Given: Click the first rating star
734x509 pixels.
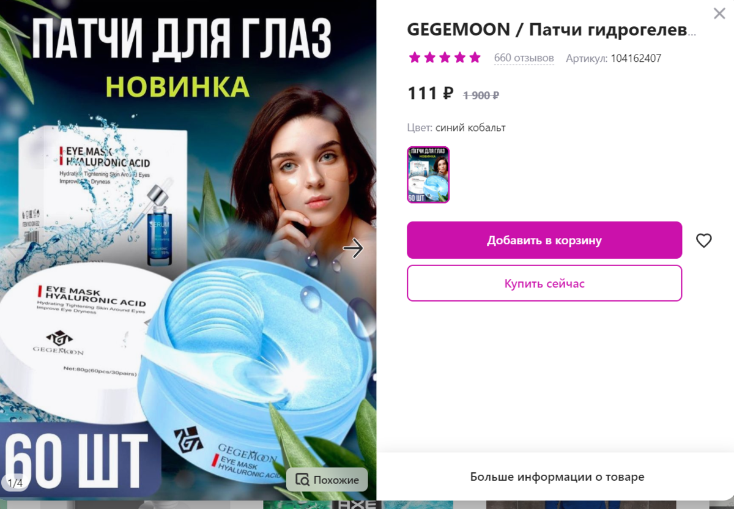Looking at the screenshot, I should point(415,58).
